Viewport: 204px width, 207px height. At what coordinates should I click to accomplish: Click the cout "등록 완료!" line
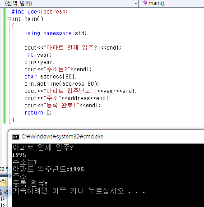tap(62, 106)
